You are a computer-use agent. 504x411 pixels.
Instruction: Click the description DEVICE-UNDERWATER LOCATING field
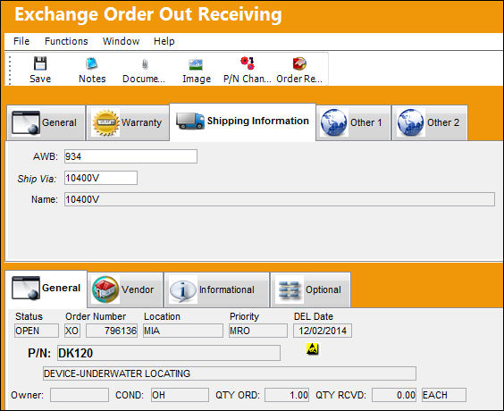click(x=230, y=373)
